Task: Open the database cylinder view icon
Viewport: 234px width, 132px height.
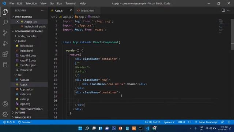Action: pyautogui.click(x=5, y=65)
